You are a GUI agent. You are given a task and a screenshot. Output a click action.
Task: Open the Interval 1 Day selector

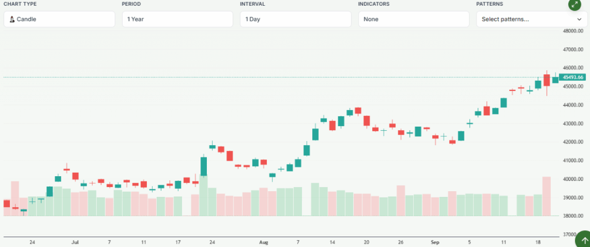(x=296, y=20)
